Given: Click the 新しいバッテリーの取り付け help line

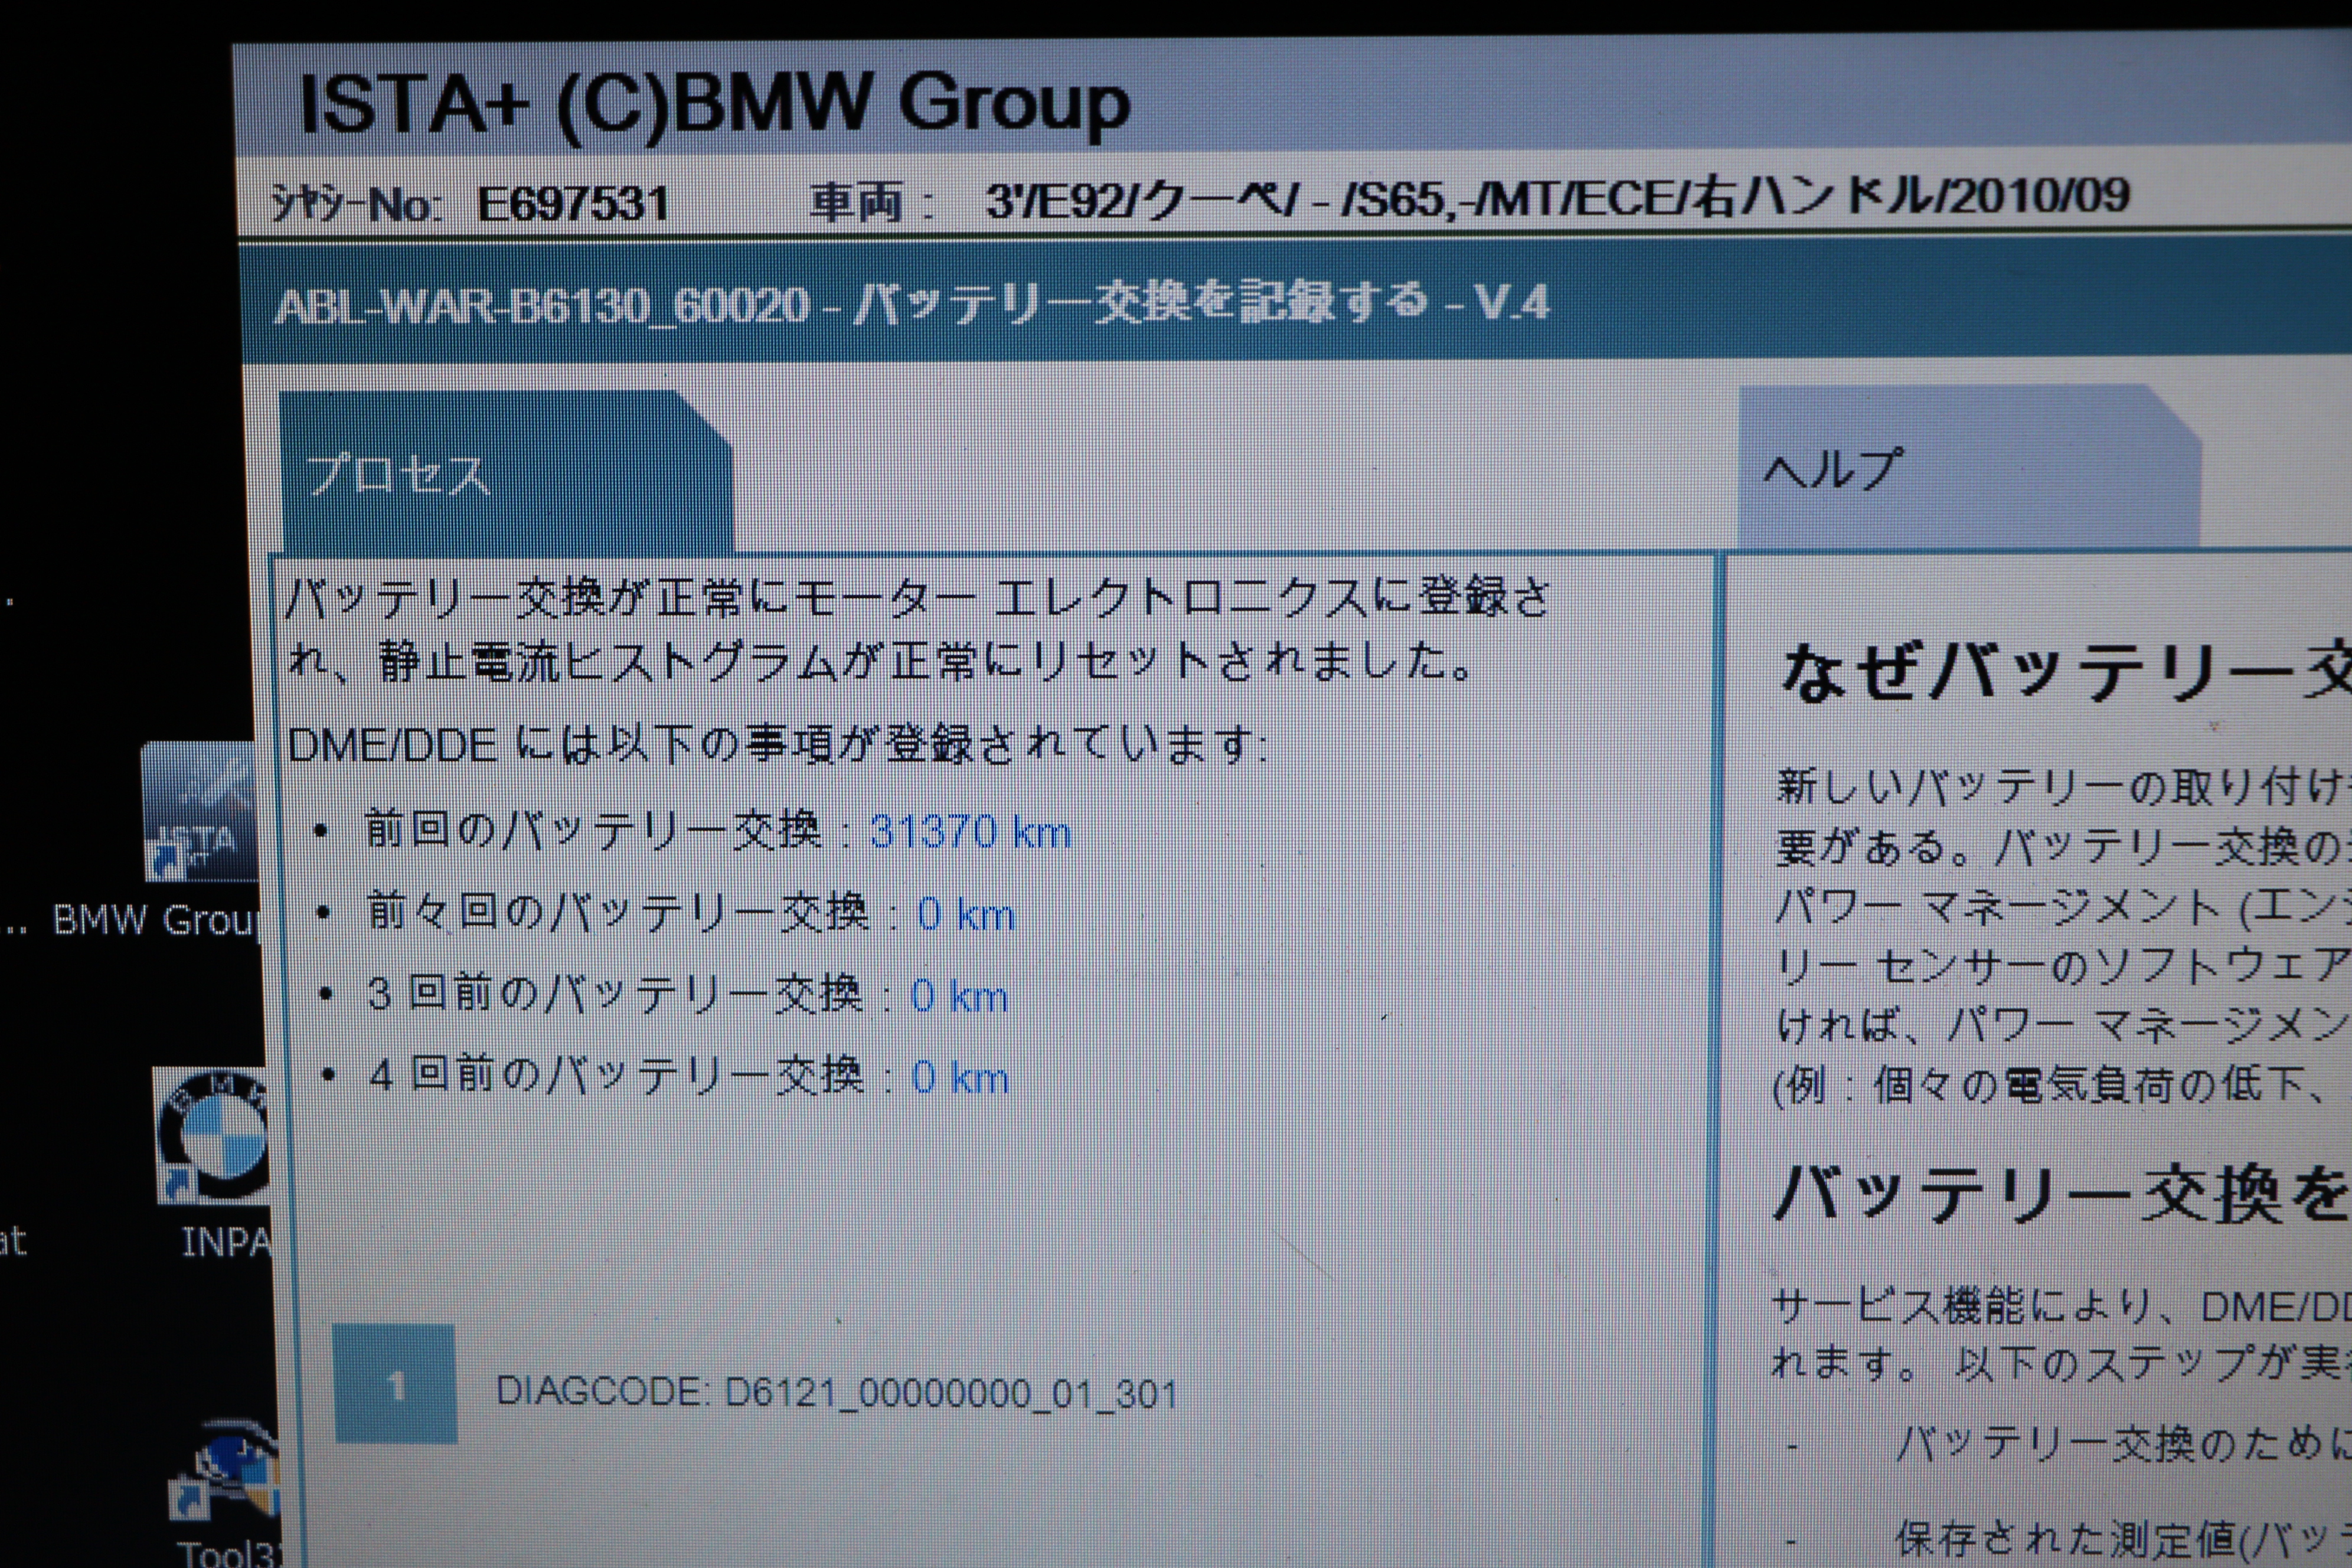Looking at the screenshot, I should coord(2064,787).
